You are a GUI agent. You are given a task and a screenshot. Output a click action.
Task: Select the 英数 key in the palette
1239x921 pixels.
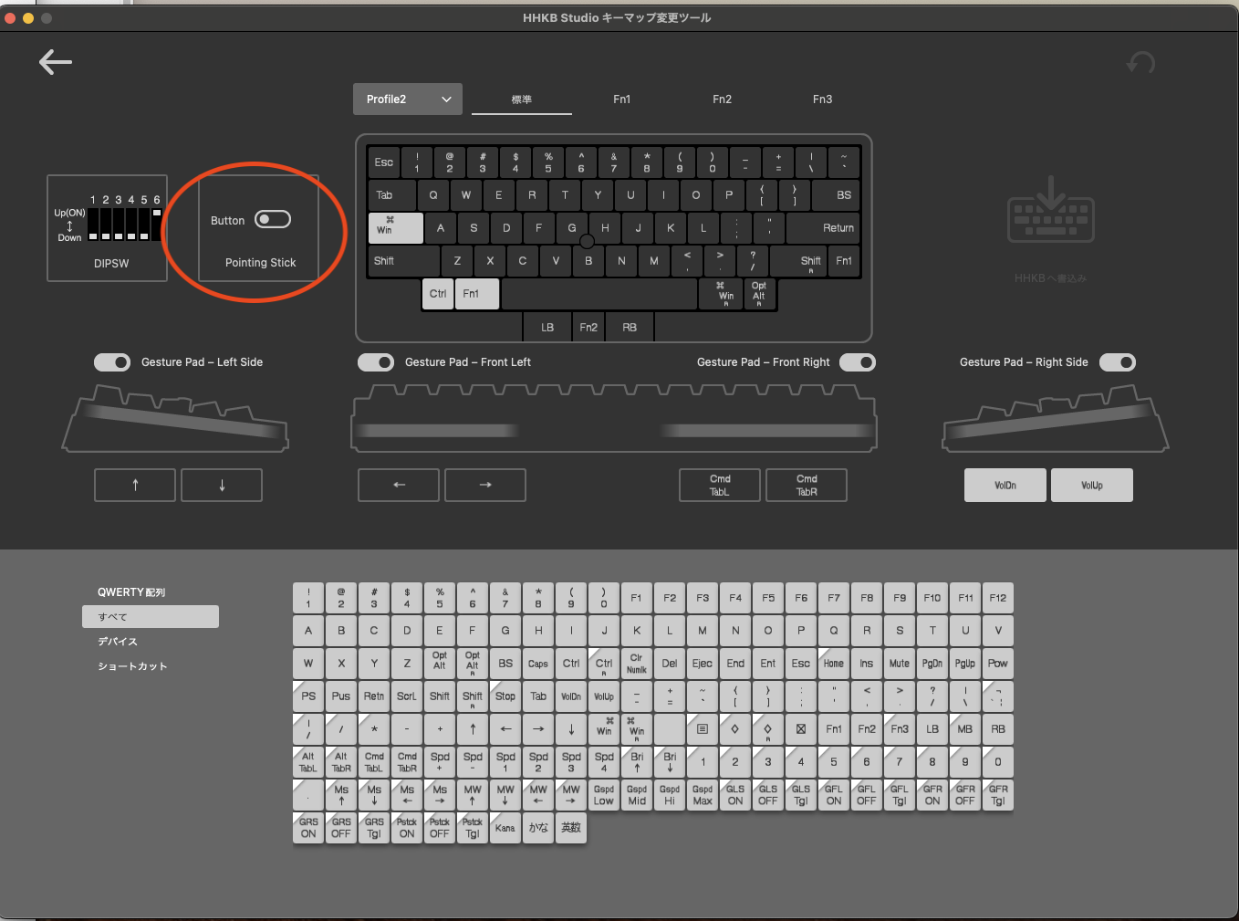pos(571,828)
